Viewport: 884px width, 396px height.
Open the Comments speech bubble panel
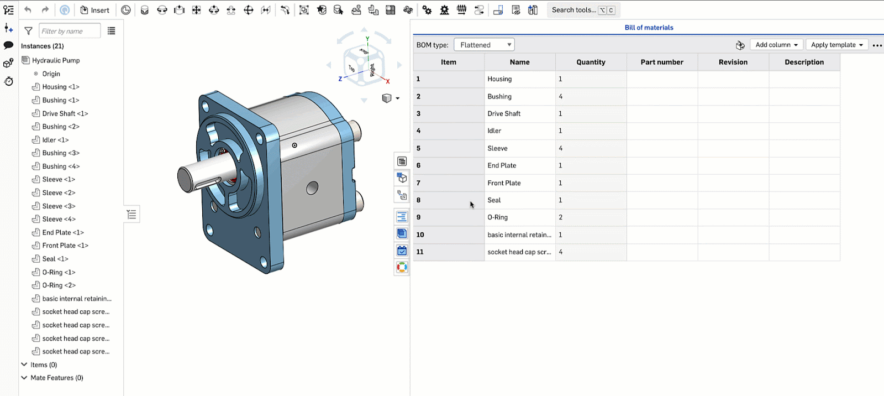pos(8,45)
